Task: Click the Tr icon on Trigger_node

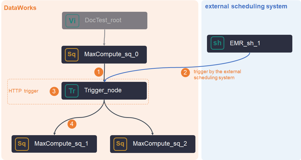Action: (72, 91)
